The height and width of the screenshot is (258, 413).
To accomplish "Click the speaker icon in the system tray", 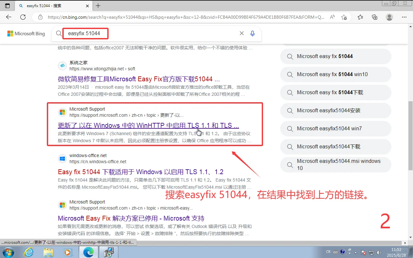I will point(379,252).
